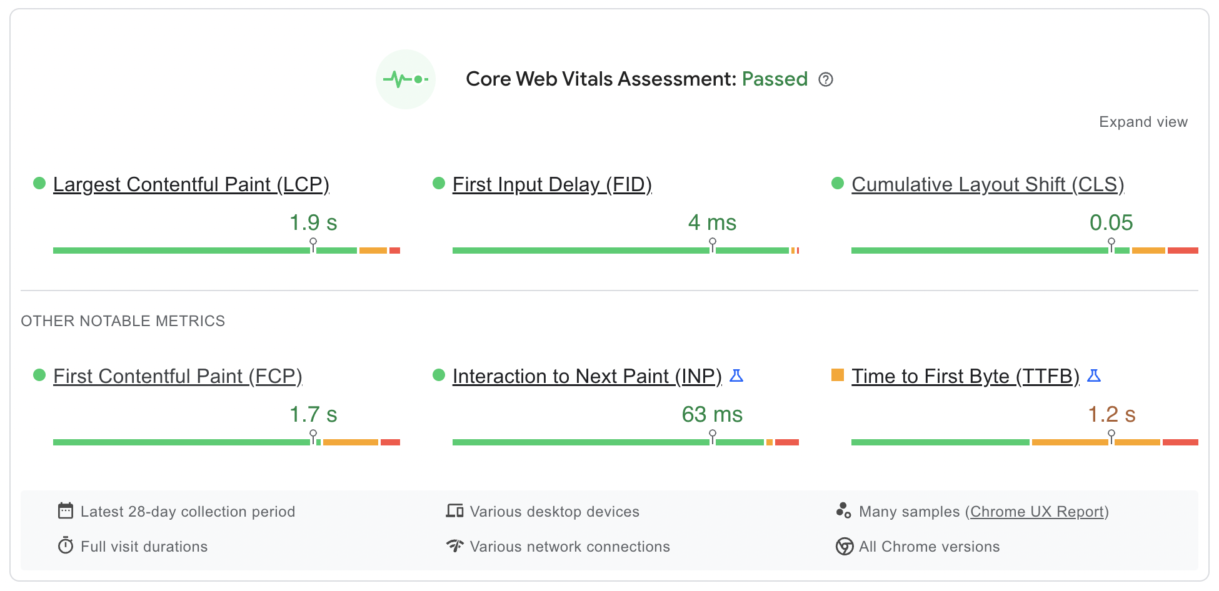The width and height of the screenshot is (1219, 591).
Task: Click the samples dots icon near Chrome UX Report
Action: click(844, 510)
